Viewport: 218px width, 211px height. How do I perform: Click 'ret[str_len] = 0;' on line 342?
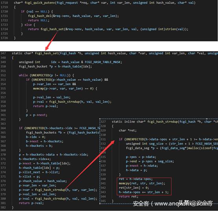click(x=134, y=188)
